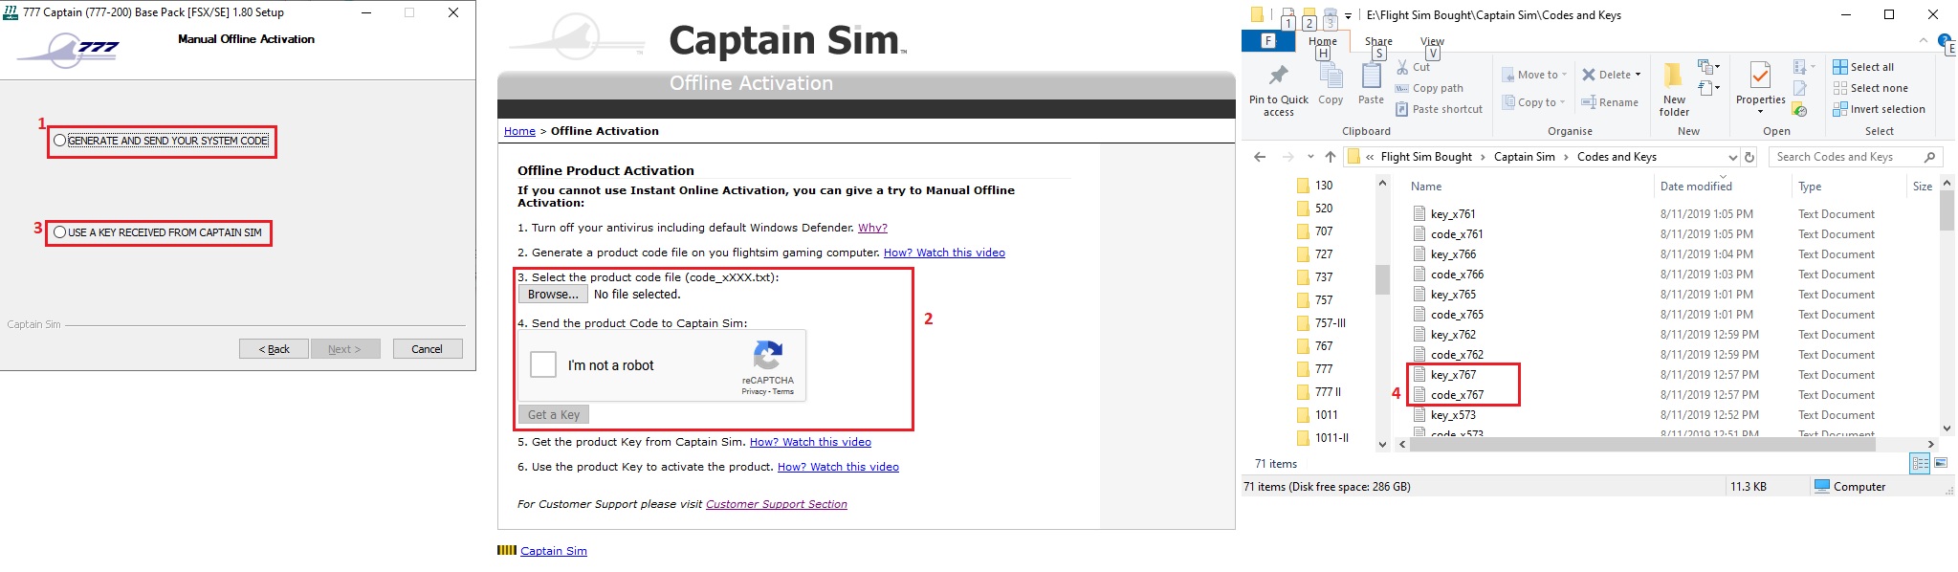Click the Cut scissors icon

click(x=1402, y=67)
